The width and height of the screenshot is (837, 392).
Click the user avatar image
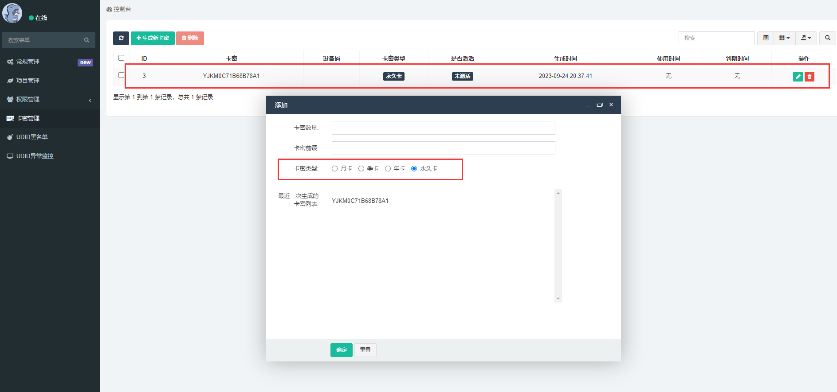(x=12, y=13)
